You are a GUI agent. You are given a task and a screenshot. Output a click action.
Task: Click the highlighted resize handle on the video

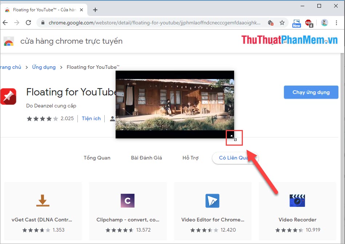(234, 138)
